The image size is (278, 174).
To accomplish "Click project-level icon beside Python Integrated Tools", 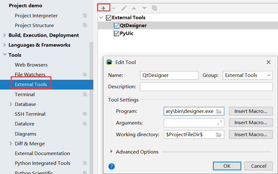I will click(85, 163).
